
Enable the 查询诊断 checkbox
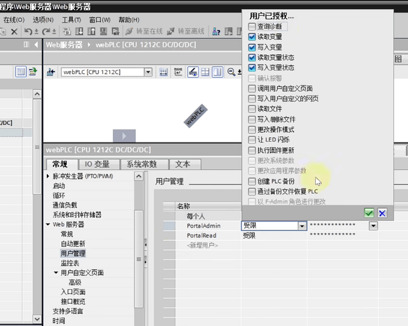coord(253,26)
